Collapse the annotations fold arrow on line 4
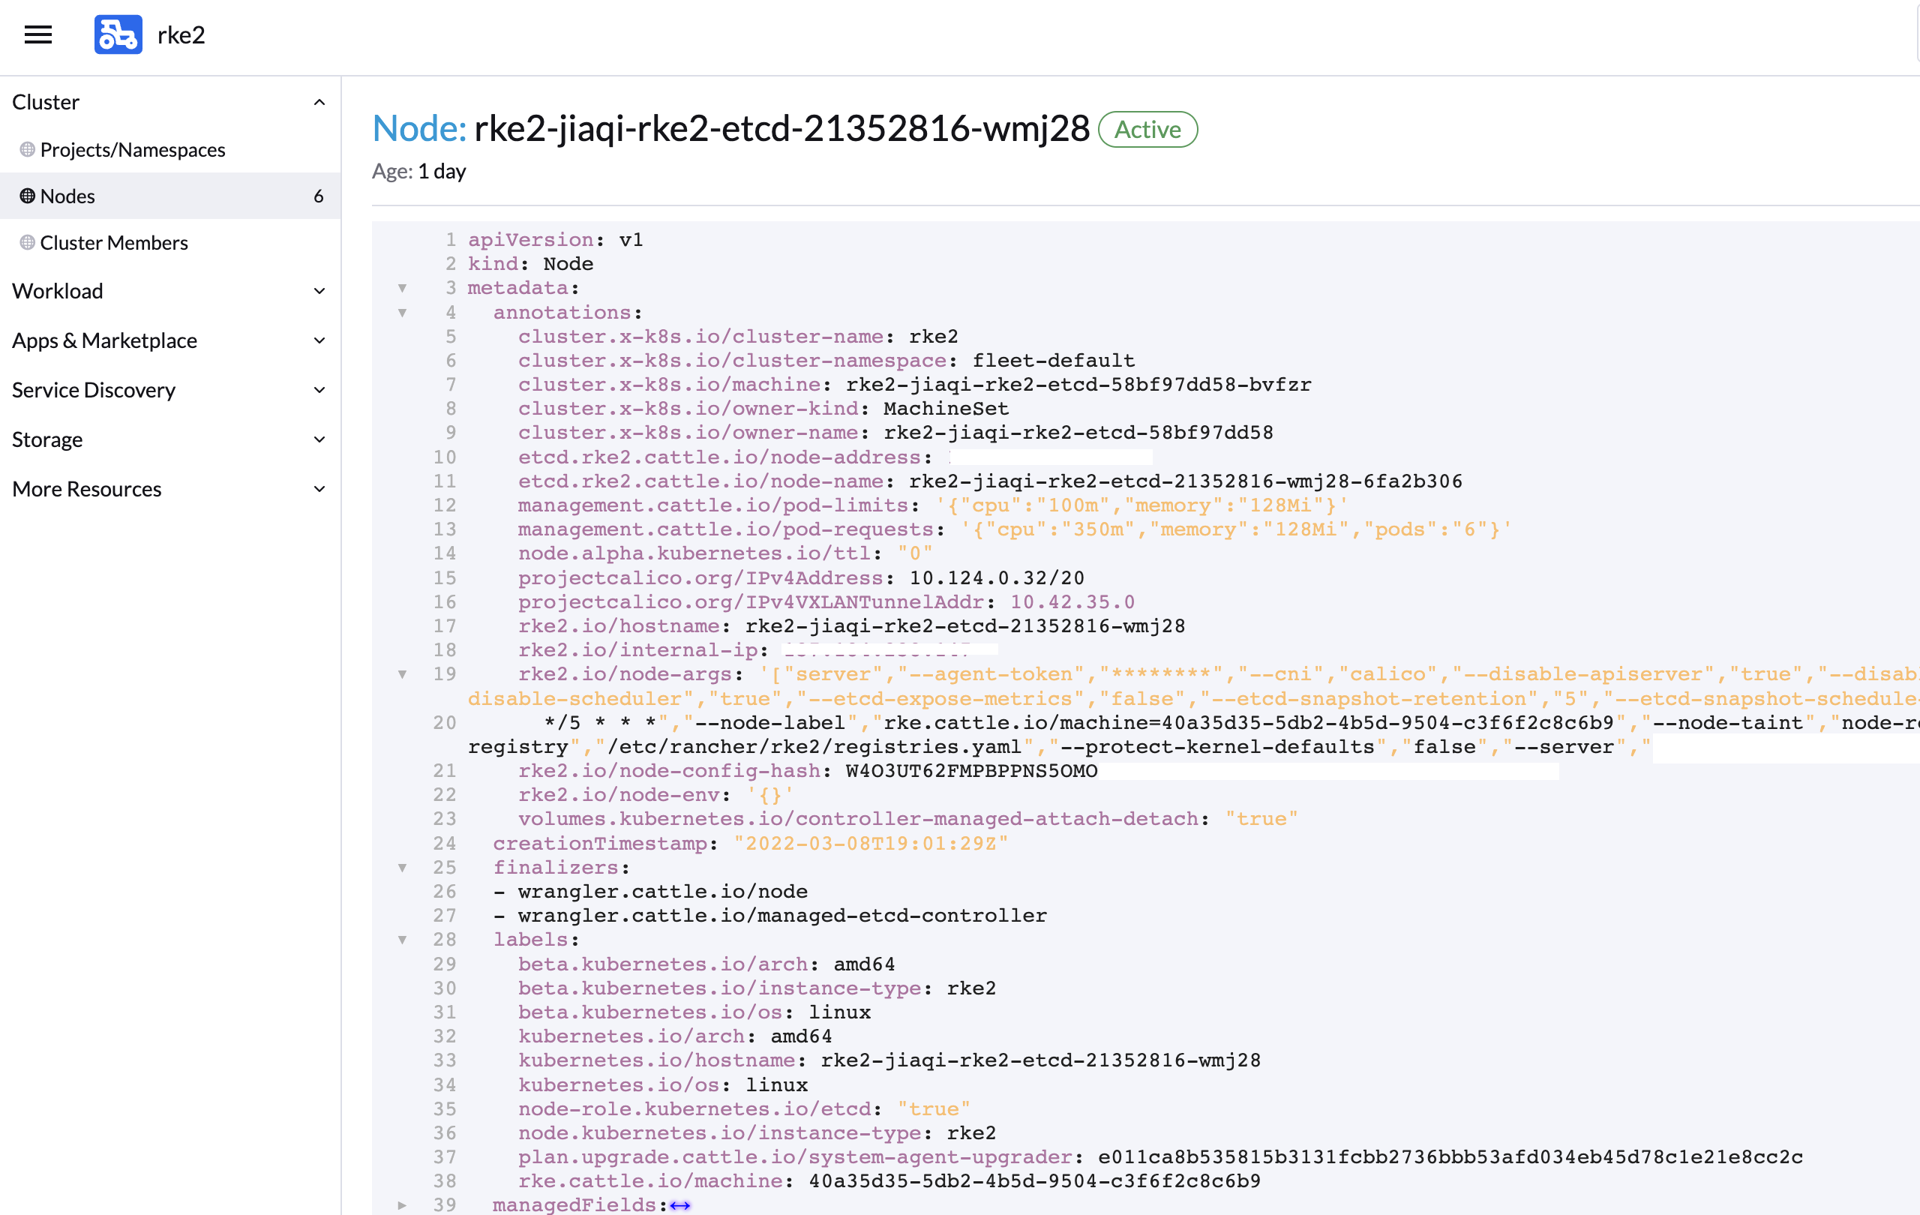 pyautogui.click(x=403, y=313)
